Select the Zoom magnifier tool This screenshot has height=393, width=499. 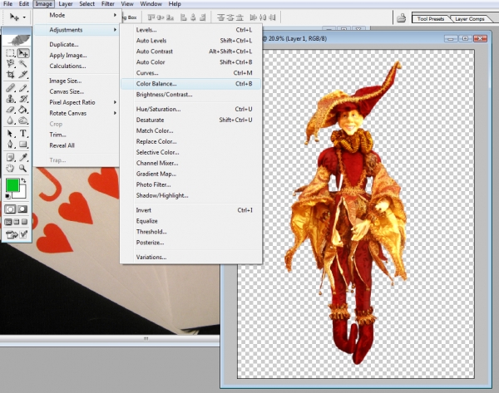pos(23,168)
